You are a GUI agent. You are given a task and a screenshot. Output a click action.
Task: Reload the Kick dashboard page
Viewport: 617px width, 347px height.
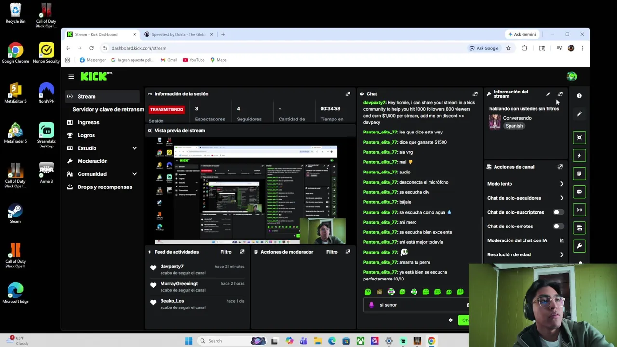coord(91,48)
